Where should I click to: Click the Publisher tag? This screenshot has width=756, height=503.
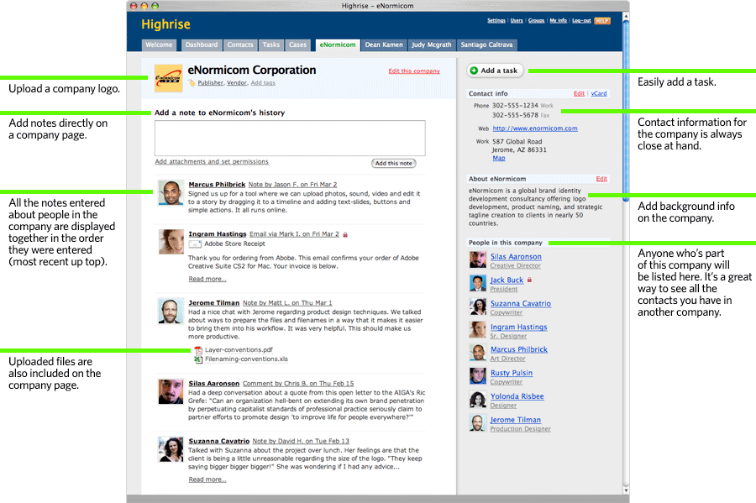point(211,83)
